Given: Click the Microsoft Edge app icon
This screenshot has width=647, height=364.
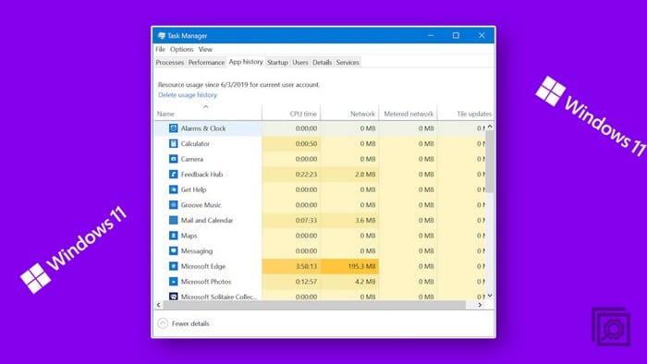Looking at the screenshot, I should [174, 266].
